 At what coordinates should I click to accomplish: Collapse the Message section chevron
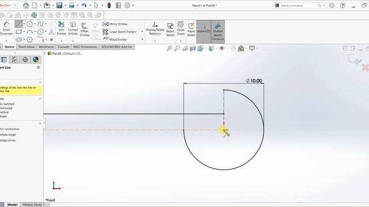click(40, 82)
